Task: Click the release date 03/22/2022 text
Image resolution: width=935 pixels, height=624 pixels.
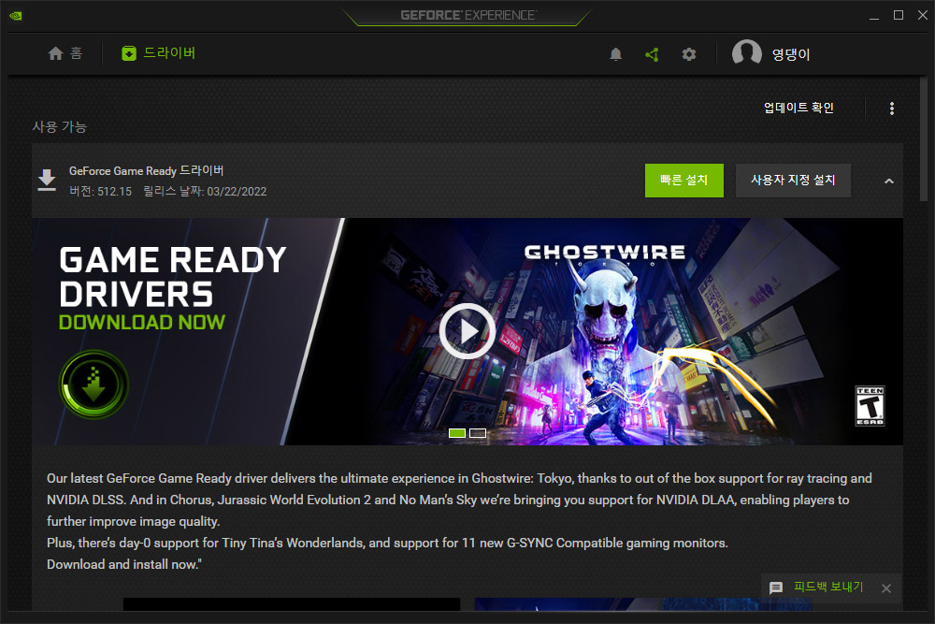Action: [205, 192]
